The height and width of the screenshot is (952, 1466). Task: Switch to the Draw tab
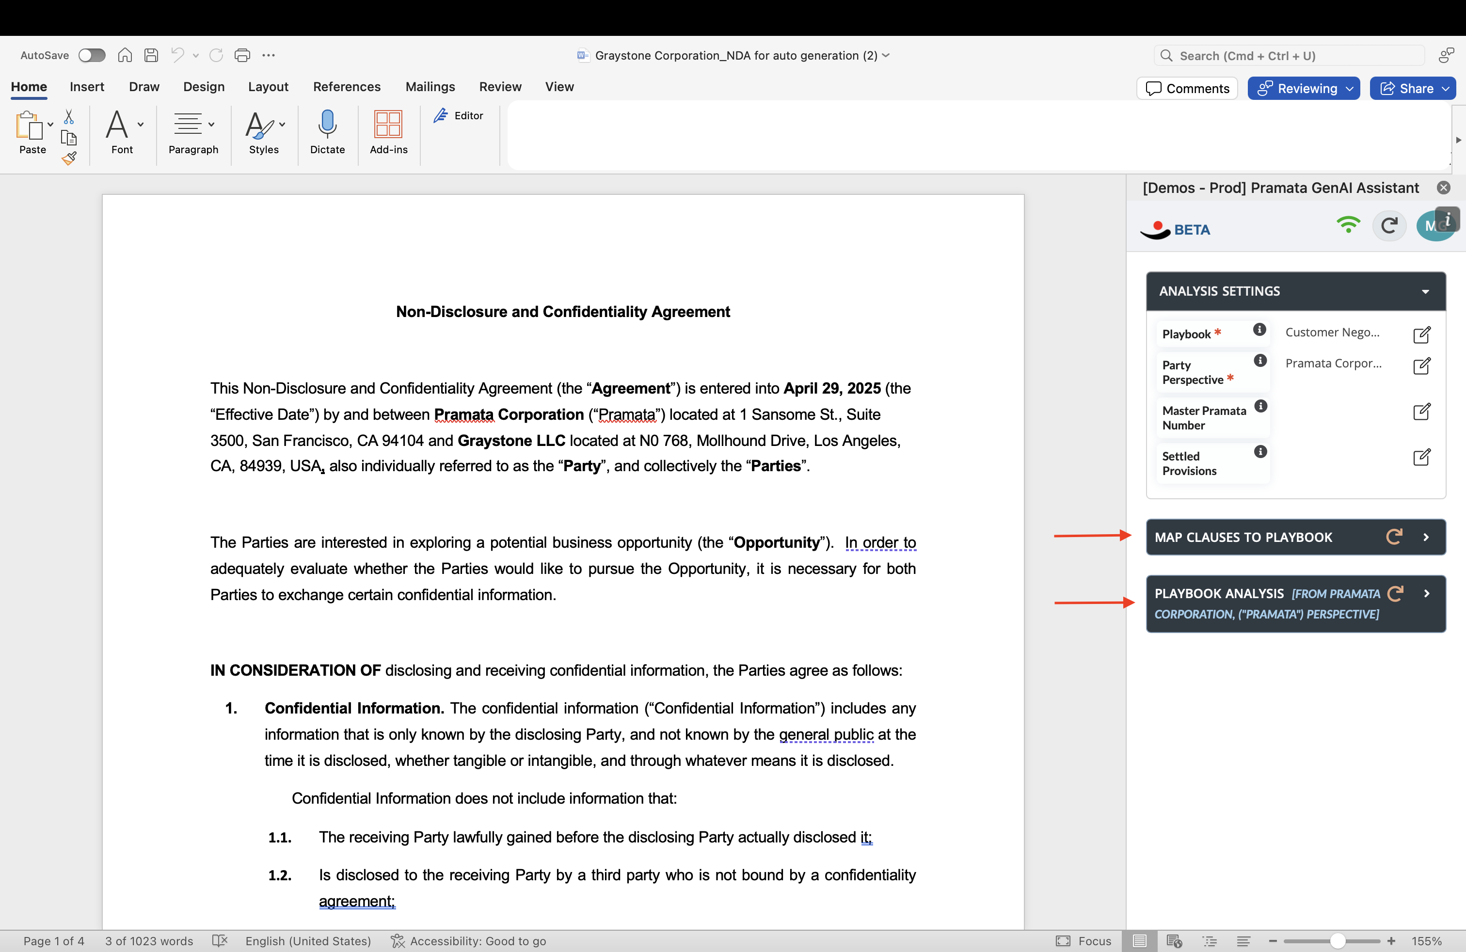coord(144,87)
